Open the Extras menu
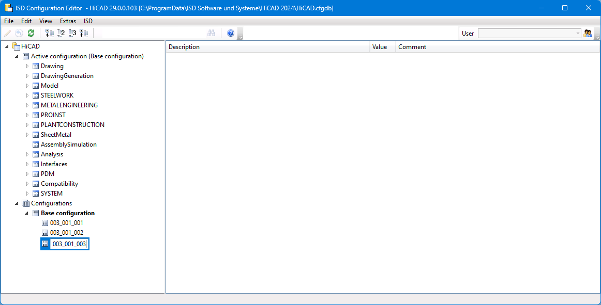 click(x=68, y=21)
